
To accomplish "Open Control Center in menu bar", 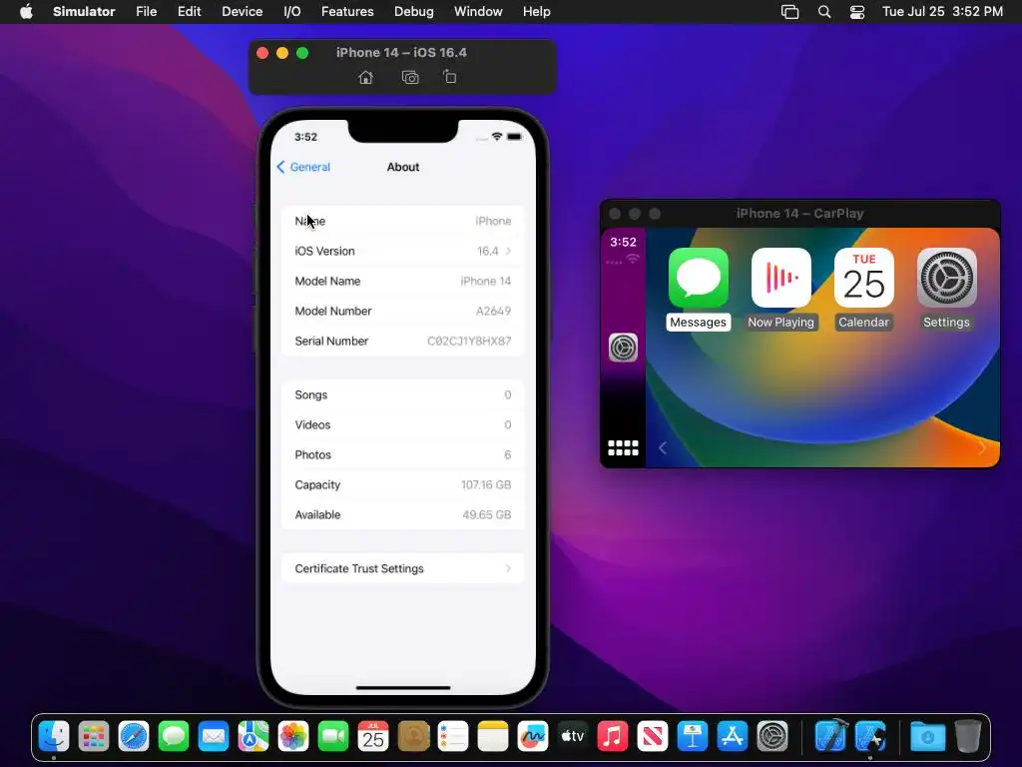I will pos(857,12).
